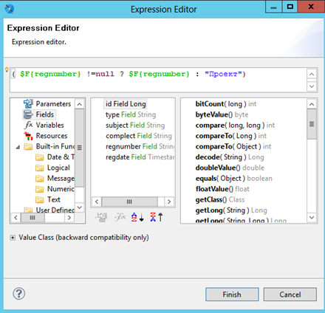Click the help question mark icon
Image resolution: width=325 pixels, height=313 pixels.
19,294
